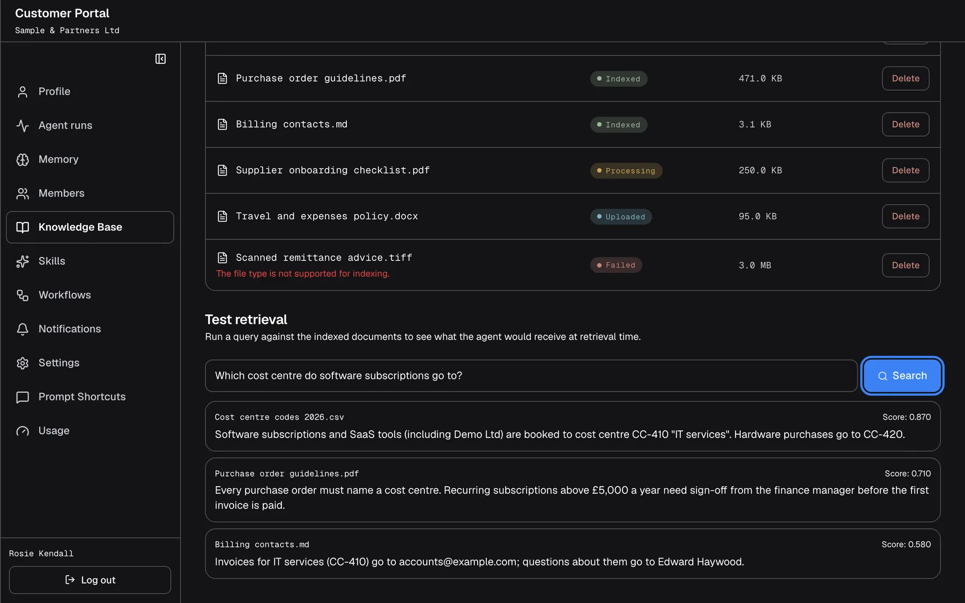The height and width of the screenshot is (603, 965).
Task: Click the Workflows icon in sidebar
Action: 23,295
